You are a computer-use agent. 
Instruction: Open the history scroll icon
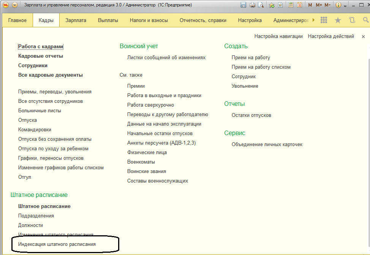(351, 20)
